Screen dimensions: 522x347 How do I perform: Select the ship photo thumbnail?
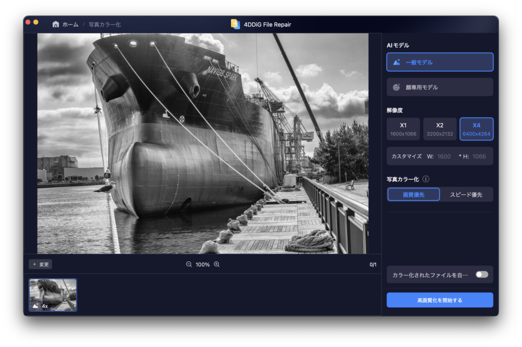(x=53, y=295)
